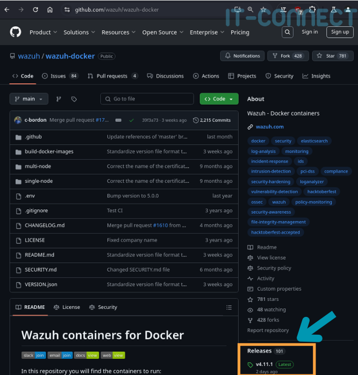
Task: Click the GitHub search magnifier button
Action: (288, 32)
